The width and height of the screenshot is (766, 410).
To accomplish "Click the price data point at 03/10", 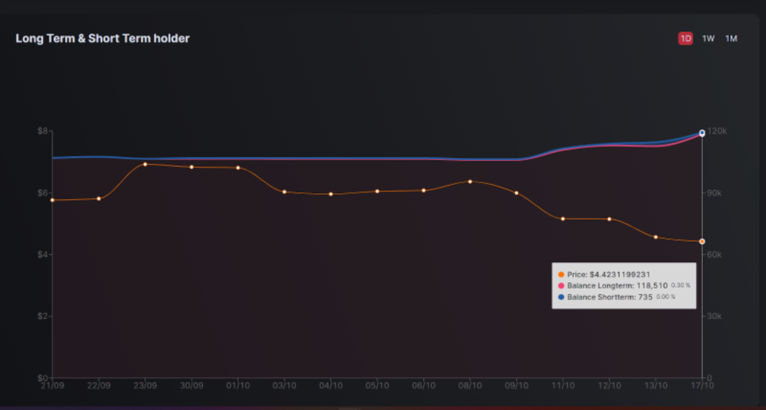I will click(x=284, y=192).
